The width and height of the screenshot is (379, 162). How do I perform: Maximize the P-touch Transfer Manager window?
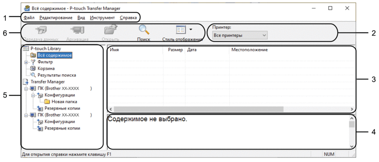click(330, 8)
